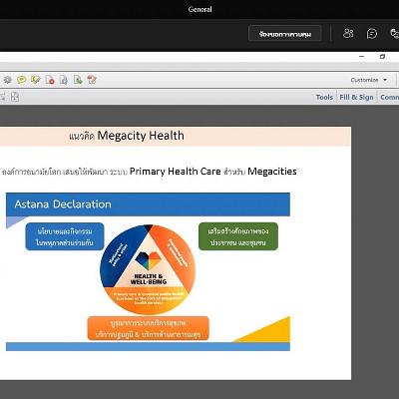Click the scroll mode icon at toolbar's left edge
The image size is (399, 399).
point(2,97)
